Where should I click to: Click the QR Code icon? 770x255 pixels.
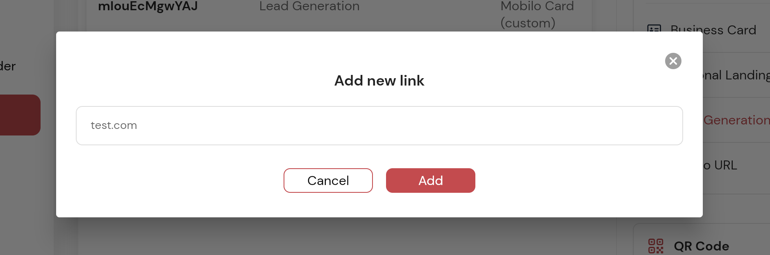coord(656,246)
